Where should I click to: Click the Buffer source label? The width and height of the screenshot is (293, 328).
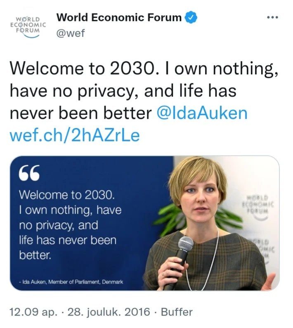coord(177,312)
